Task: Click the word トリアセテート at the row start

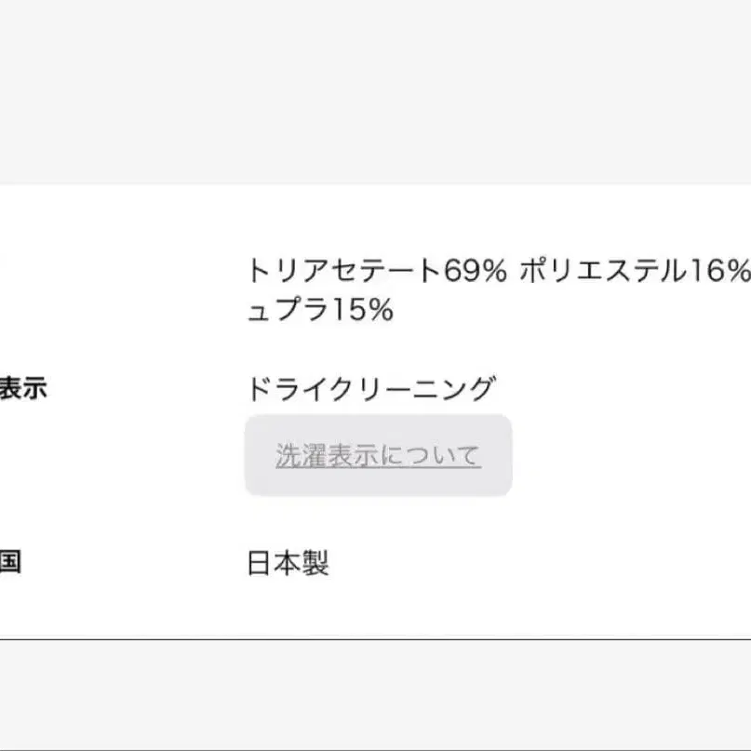Action: pyautogui.click(x=344, y=271)
